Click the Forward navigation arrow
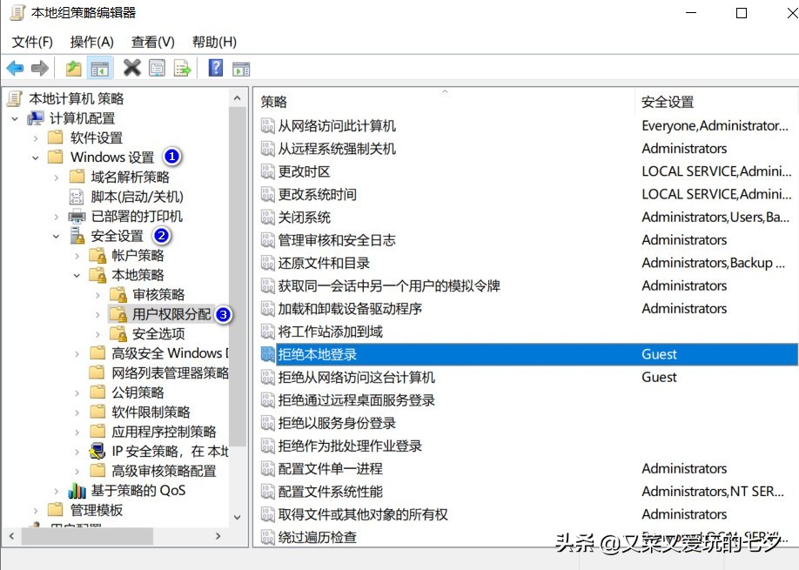 click(42, 68)
